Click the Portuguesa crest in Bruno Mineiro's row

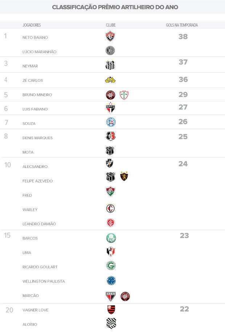click(x=124, y=95)
